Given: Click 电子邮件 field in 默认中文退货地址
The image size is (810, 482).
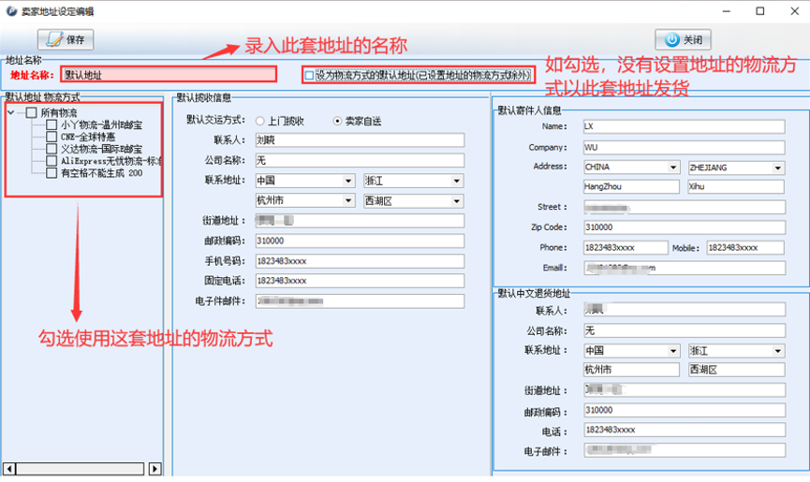Looking at the screenshot, I should pos(685,450).
